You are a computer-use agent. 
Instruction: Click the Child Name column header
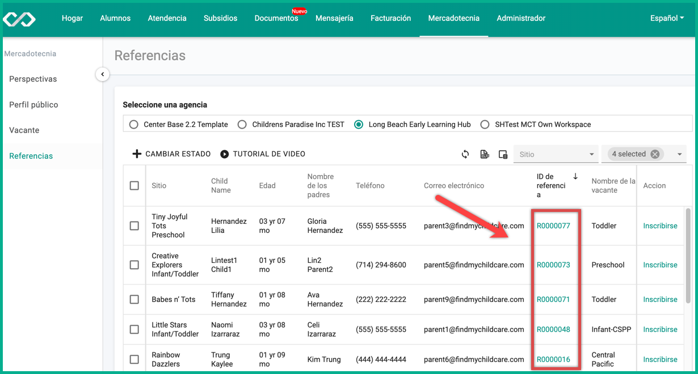(221, 185)
